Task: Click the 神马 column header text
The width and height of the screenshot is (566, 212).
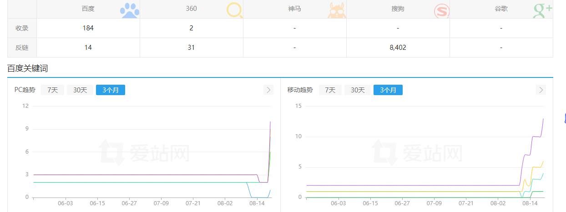Action: (x=295, y=9)
